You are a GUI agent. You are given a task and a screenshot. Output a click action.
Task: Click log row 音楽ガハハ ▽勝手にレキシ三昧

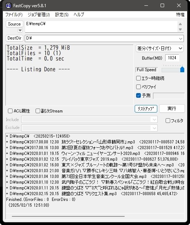[95, 171]
